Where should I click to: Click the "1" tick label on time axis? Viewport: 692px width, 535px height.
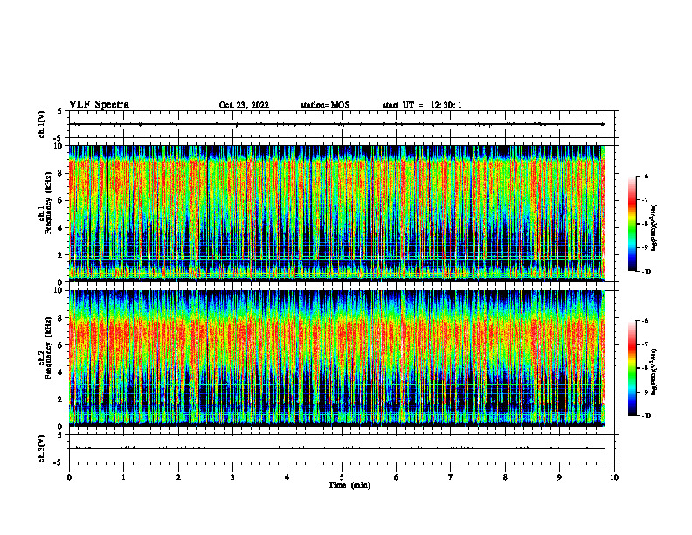(123, 477)
